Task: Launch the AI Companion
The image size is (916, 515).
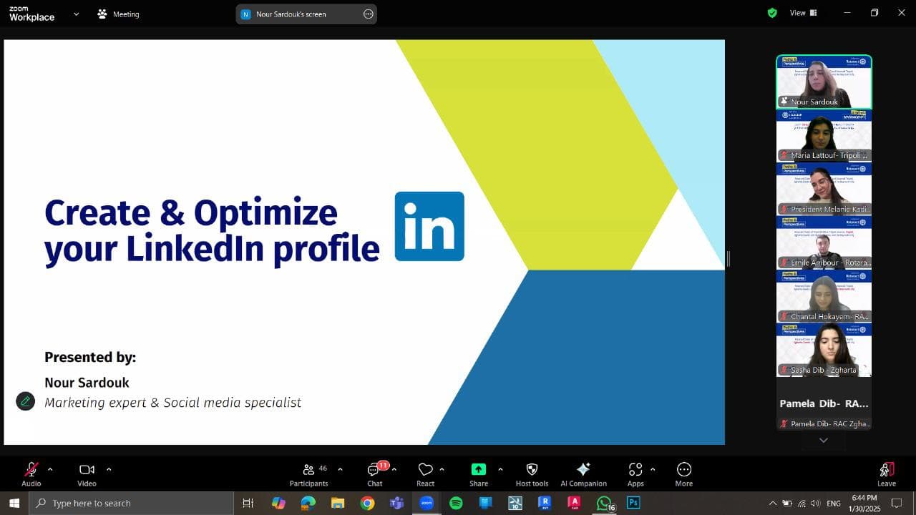Action: click(583, 474)
